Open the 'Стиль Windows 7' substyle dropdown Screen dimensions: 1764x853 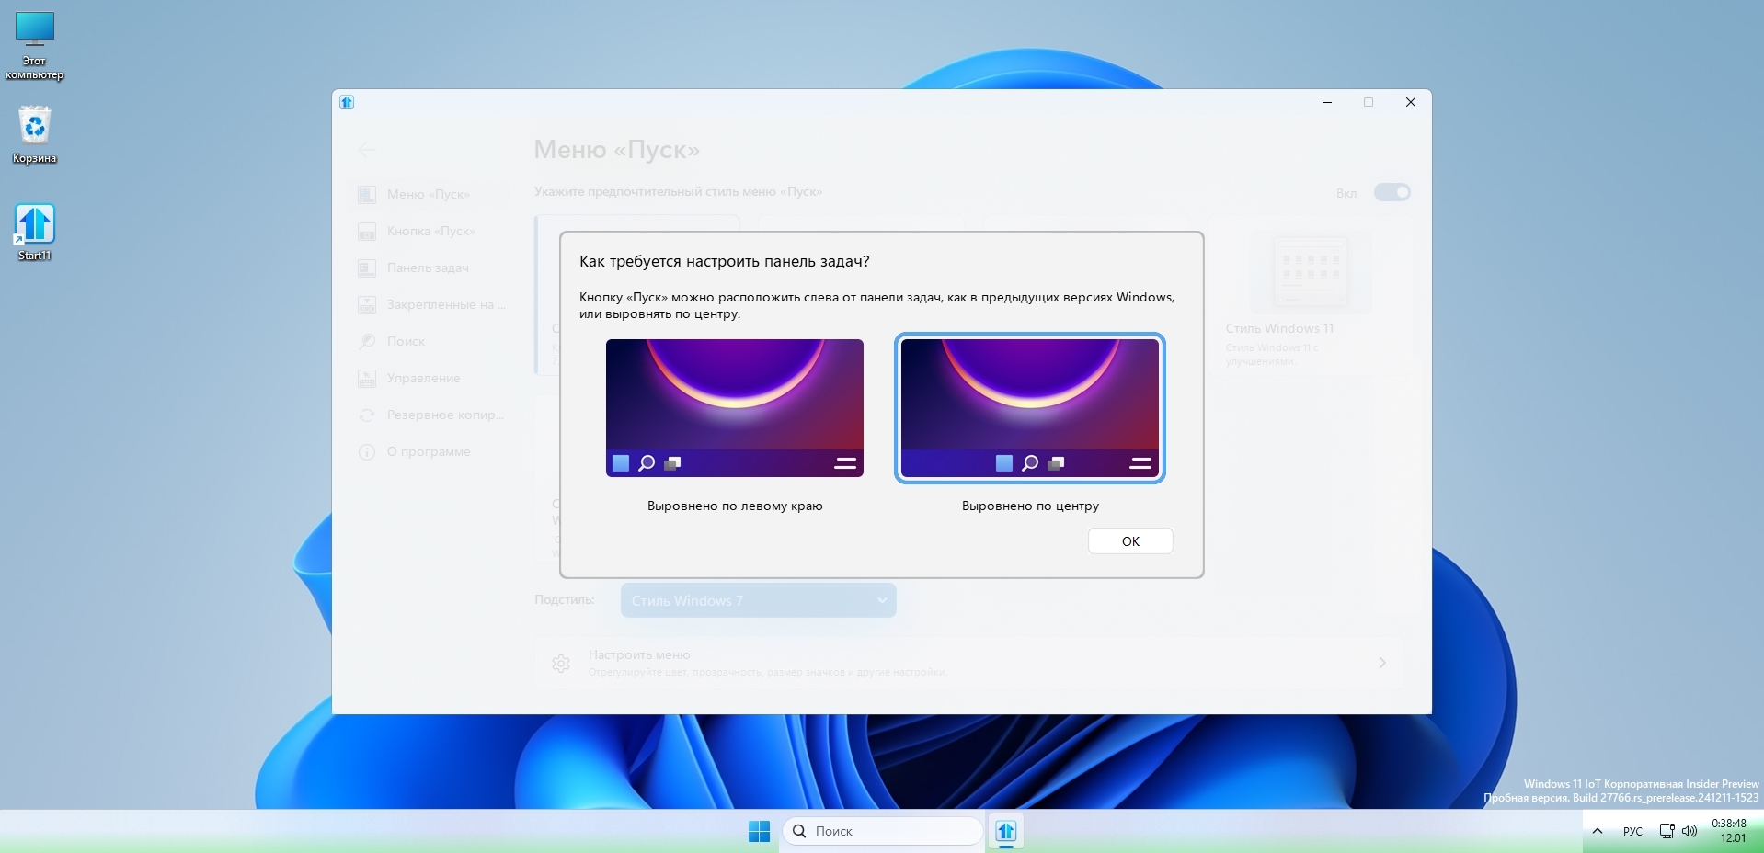click(758, 600)
